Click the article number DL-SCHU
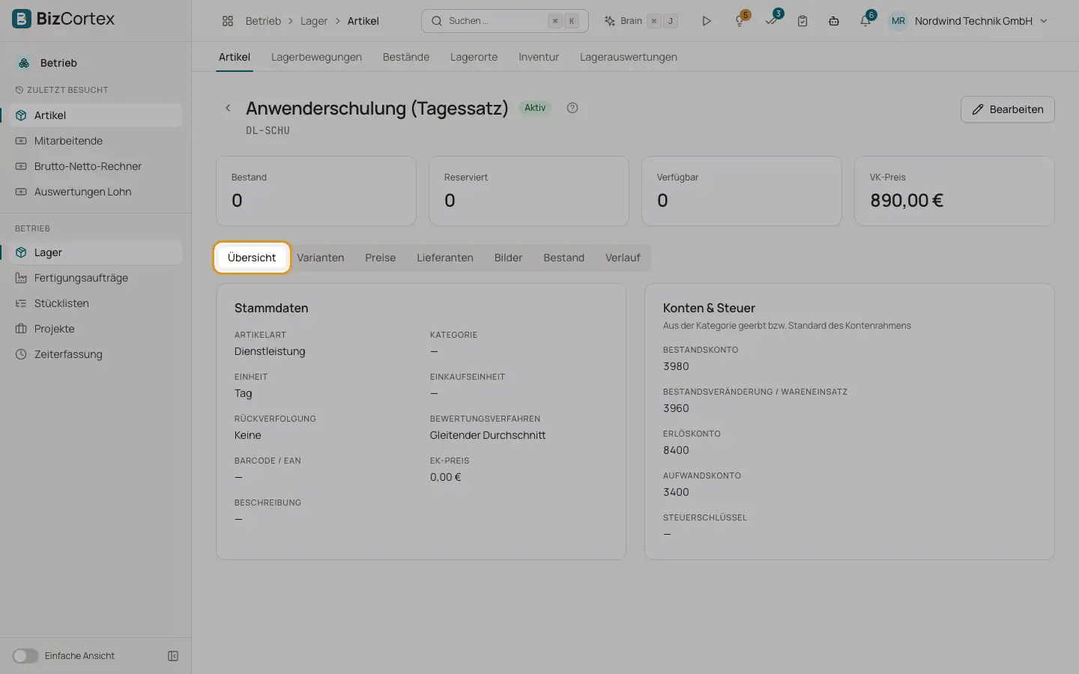 click(268, 130)
